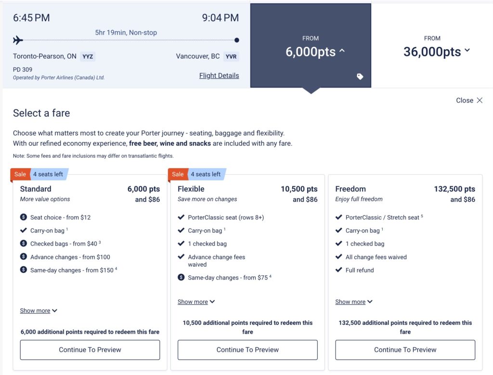Click checkmark beside Full refund in Freedom fare

pyautogui.click(x=339, y=270)
